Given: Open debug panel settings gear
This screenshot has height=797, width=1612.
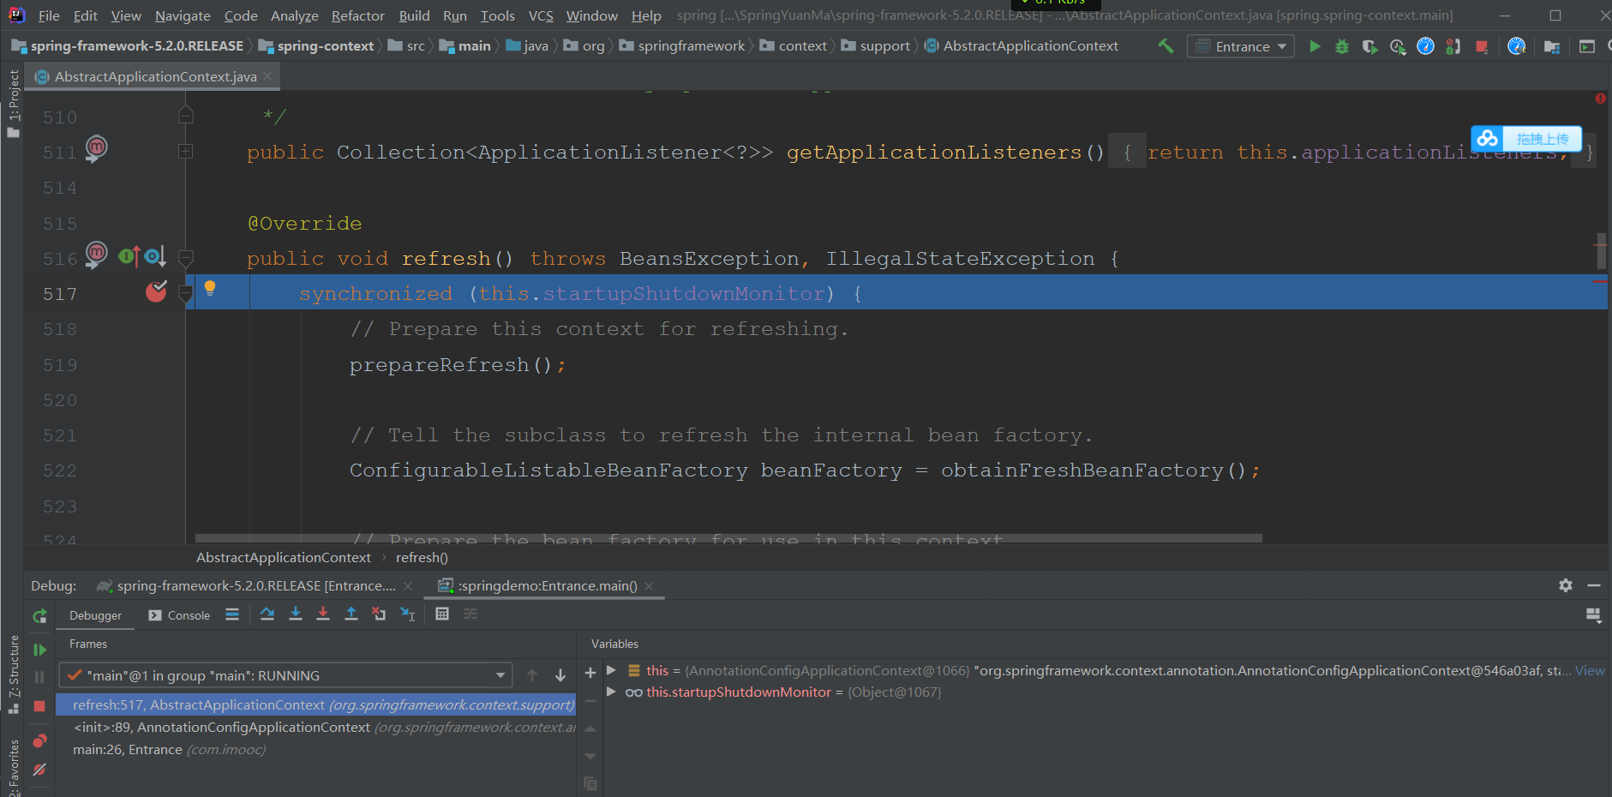Looking at the screenshot, I should tap(1566, 585).
